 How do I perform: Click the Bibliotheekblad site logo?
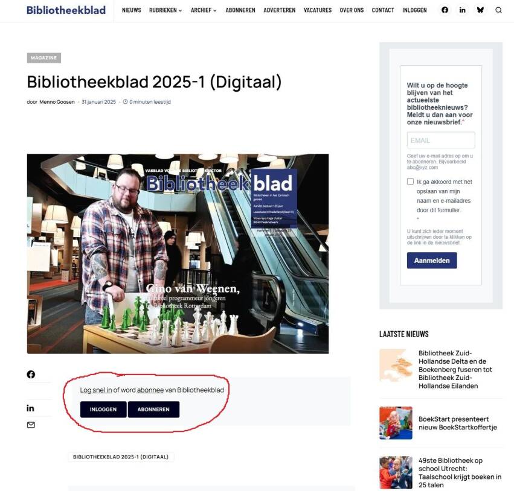point(66,10)
